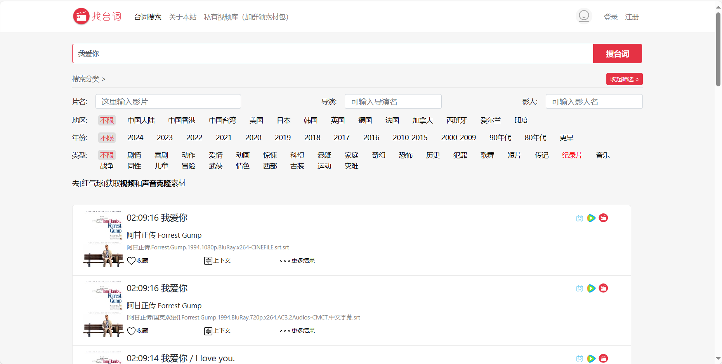The height and width of the screenshot is (364, 722).
Task: Select 不限 for 地区 filter
Action: [107, 120]
